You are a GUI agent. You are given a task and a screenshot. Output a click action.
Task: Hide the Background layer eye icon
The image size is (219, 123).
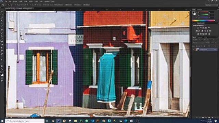[x=193, y=50]
